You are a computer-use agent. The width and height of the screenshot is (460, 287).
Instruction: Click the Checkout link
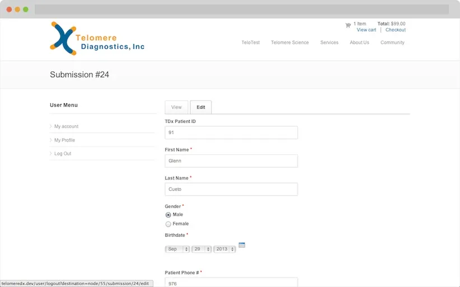(396, 30)
